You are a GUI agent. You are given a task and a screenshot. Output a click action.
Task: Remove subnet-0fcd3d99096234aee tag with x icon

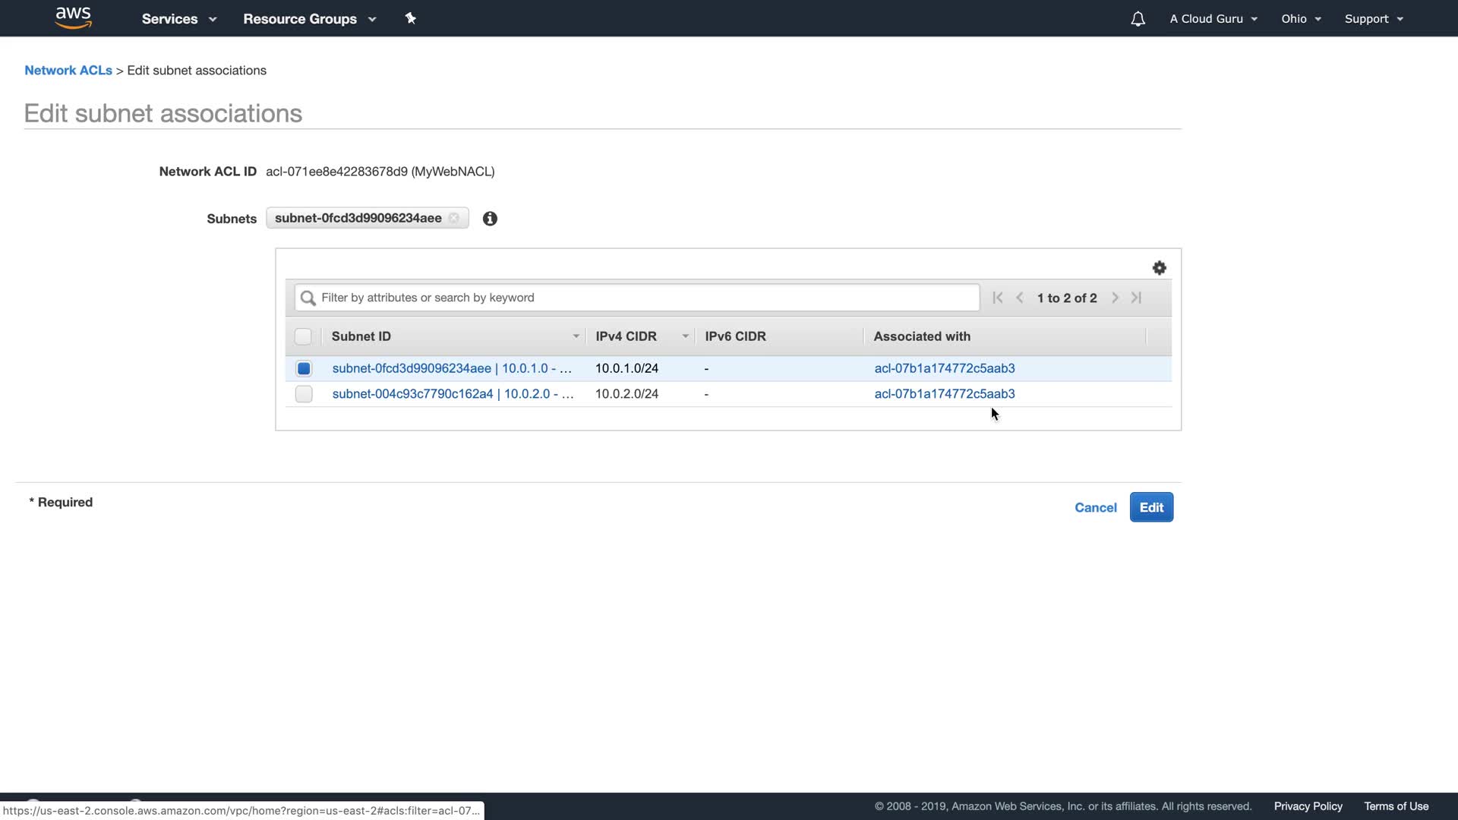454,218
